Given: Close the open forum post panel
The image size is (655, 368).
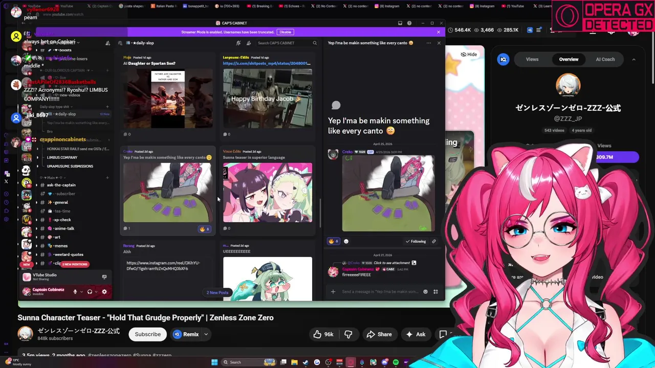Looking at the screenshot, I should click(439, 43).
